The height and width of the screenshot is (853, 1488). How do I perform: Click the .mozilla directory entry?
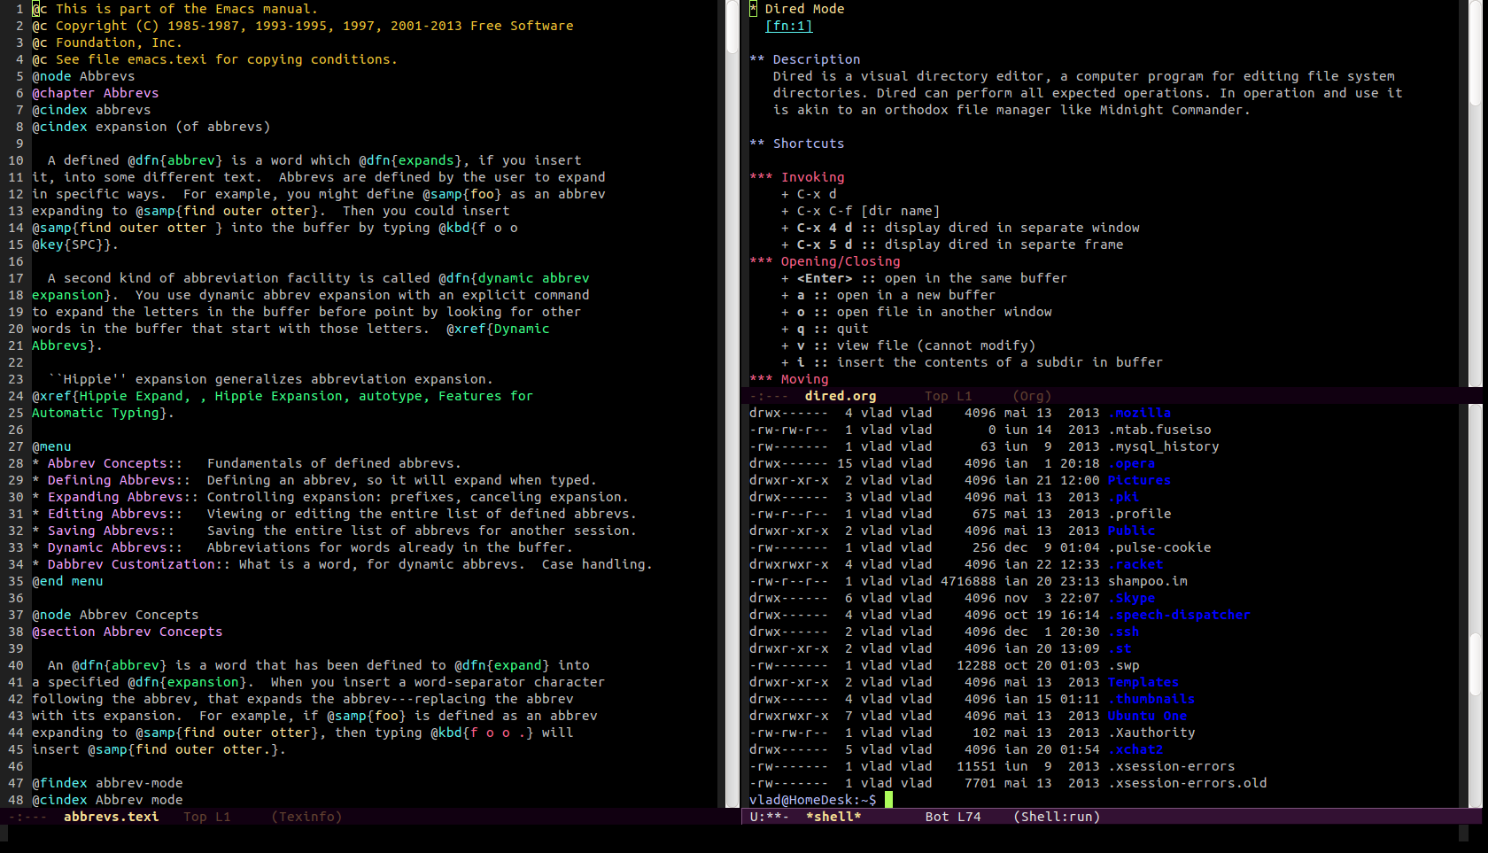coord(1140,413)
